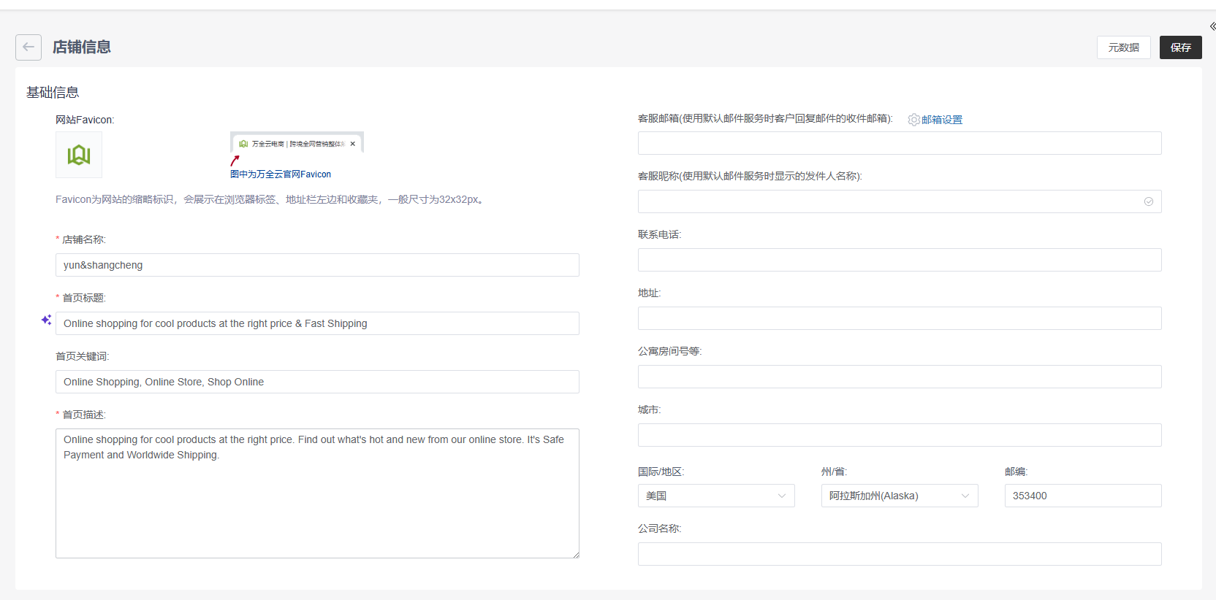The image size is (1216, 600).
Task: Open the 州/省 dropdown showing Alaska
Action: pyautogui.click(x=899, y=496)
